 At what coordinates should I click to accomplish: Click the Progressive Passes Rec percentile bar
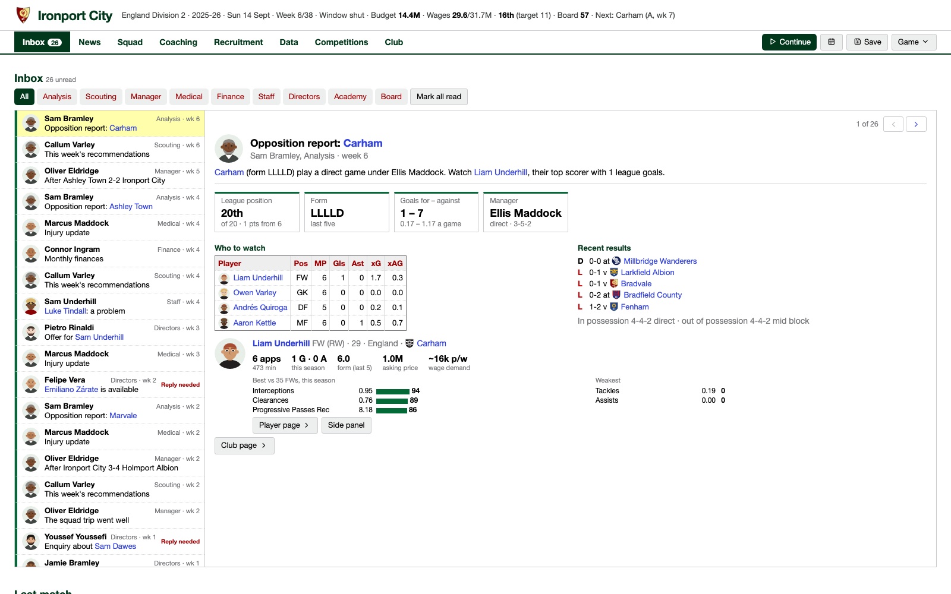pos(392,410)
